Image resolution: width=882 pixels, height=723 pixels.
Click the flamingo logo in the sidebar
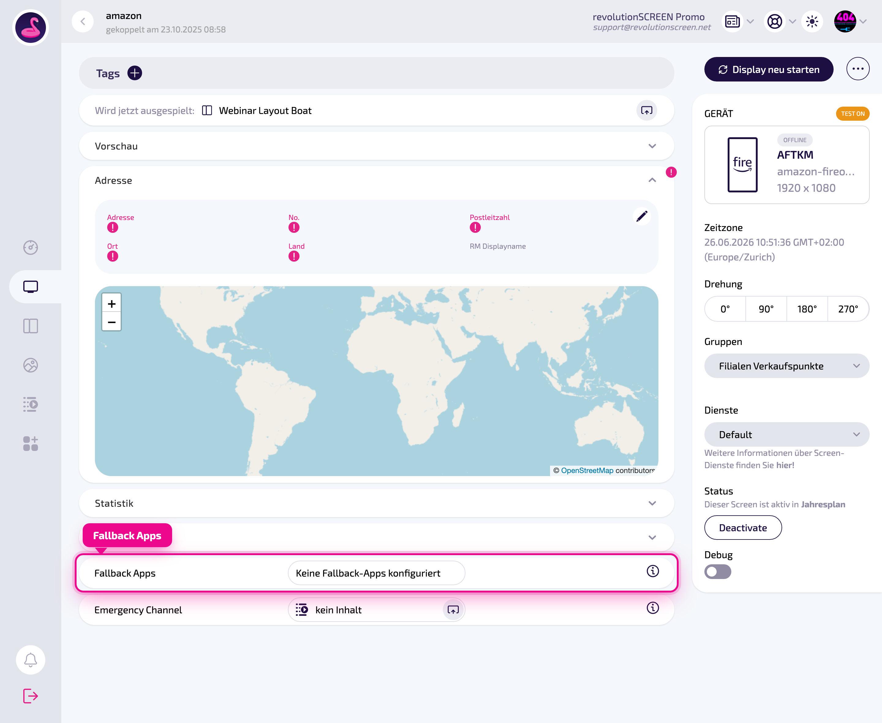point(30,28)
